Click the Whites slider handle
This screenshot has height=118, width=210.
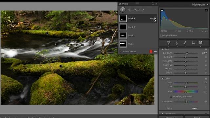click(x=185, y=69)
